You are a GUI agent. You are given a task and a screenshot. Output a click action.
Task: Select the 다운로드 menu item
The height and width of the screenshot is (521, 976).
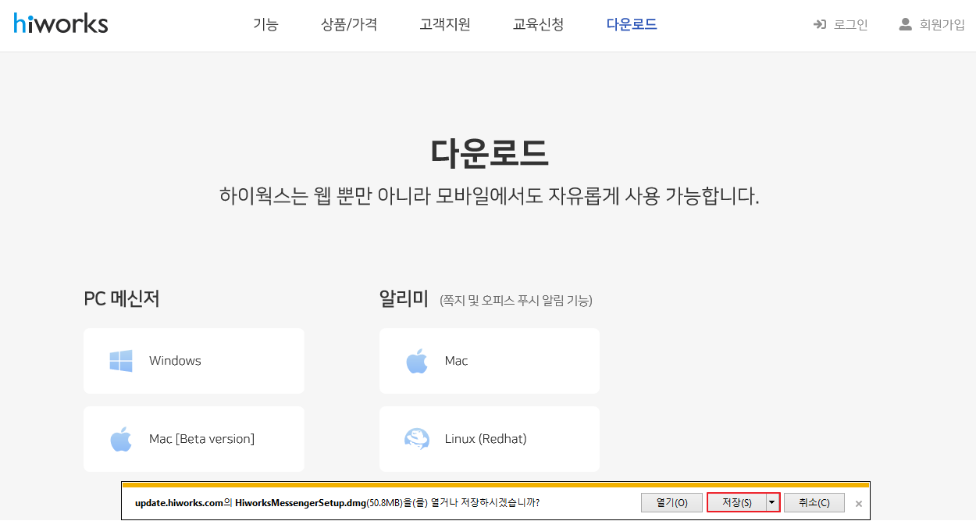pyautogui.click(x=632, y=25)
